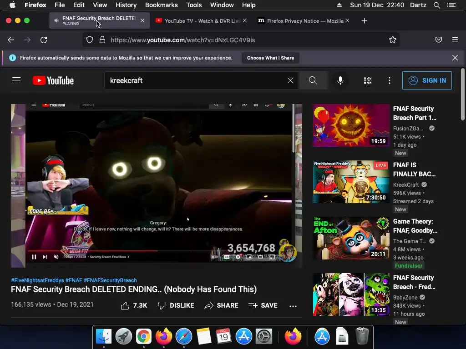Click the info icon in notification bar
Image resolution: width=466 pixels, height=349 pixels.
(x=12, y=58)
